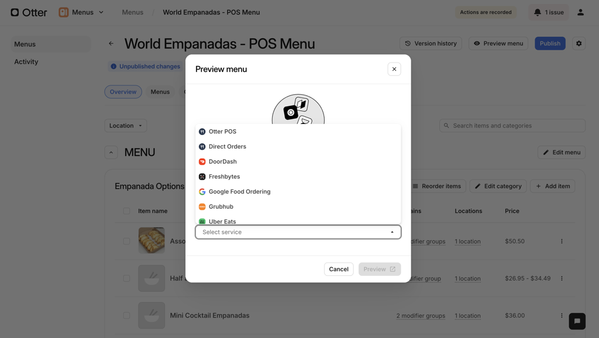Click the Mini Cocktail Empanadas placeholder image
Viewport: 599px width, 338px height.
pos(152,315)
